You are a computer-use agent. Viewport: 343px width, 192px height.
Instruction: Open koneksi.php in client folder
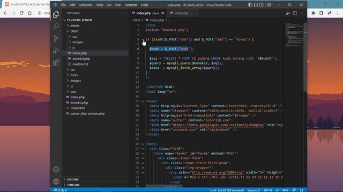81,59
